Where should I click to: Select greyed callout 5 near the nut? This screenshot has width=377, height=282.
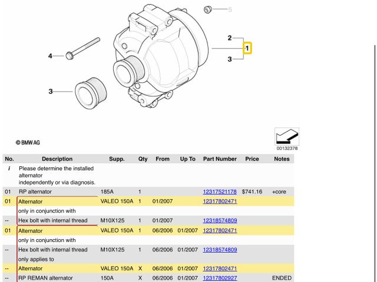[x=230, y=10]
